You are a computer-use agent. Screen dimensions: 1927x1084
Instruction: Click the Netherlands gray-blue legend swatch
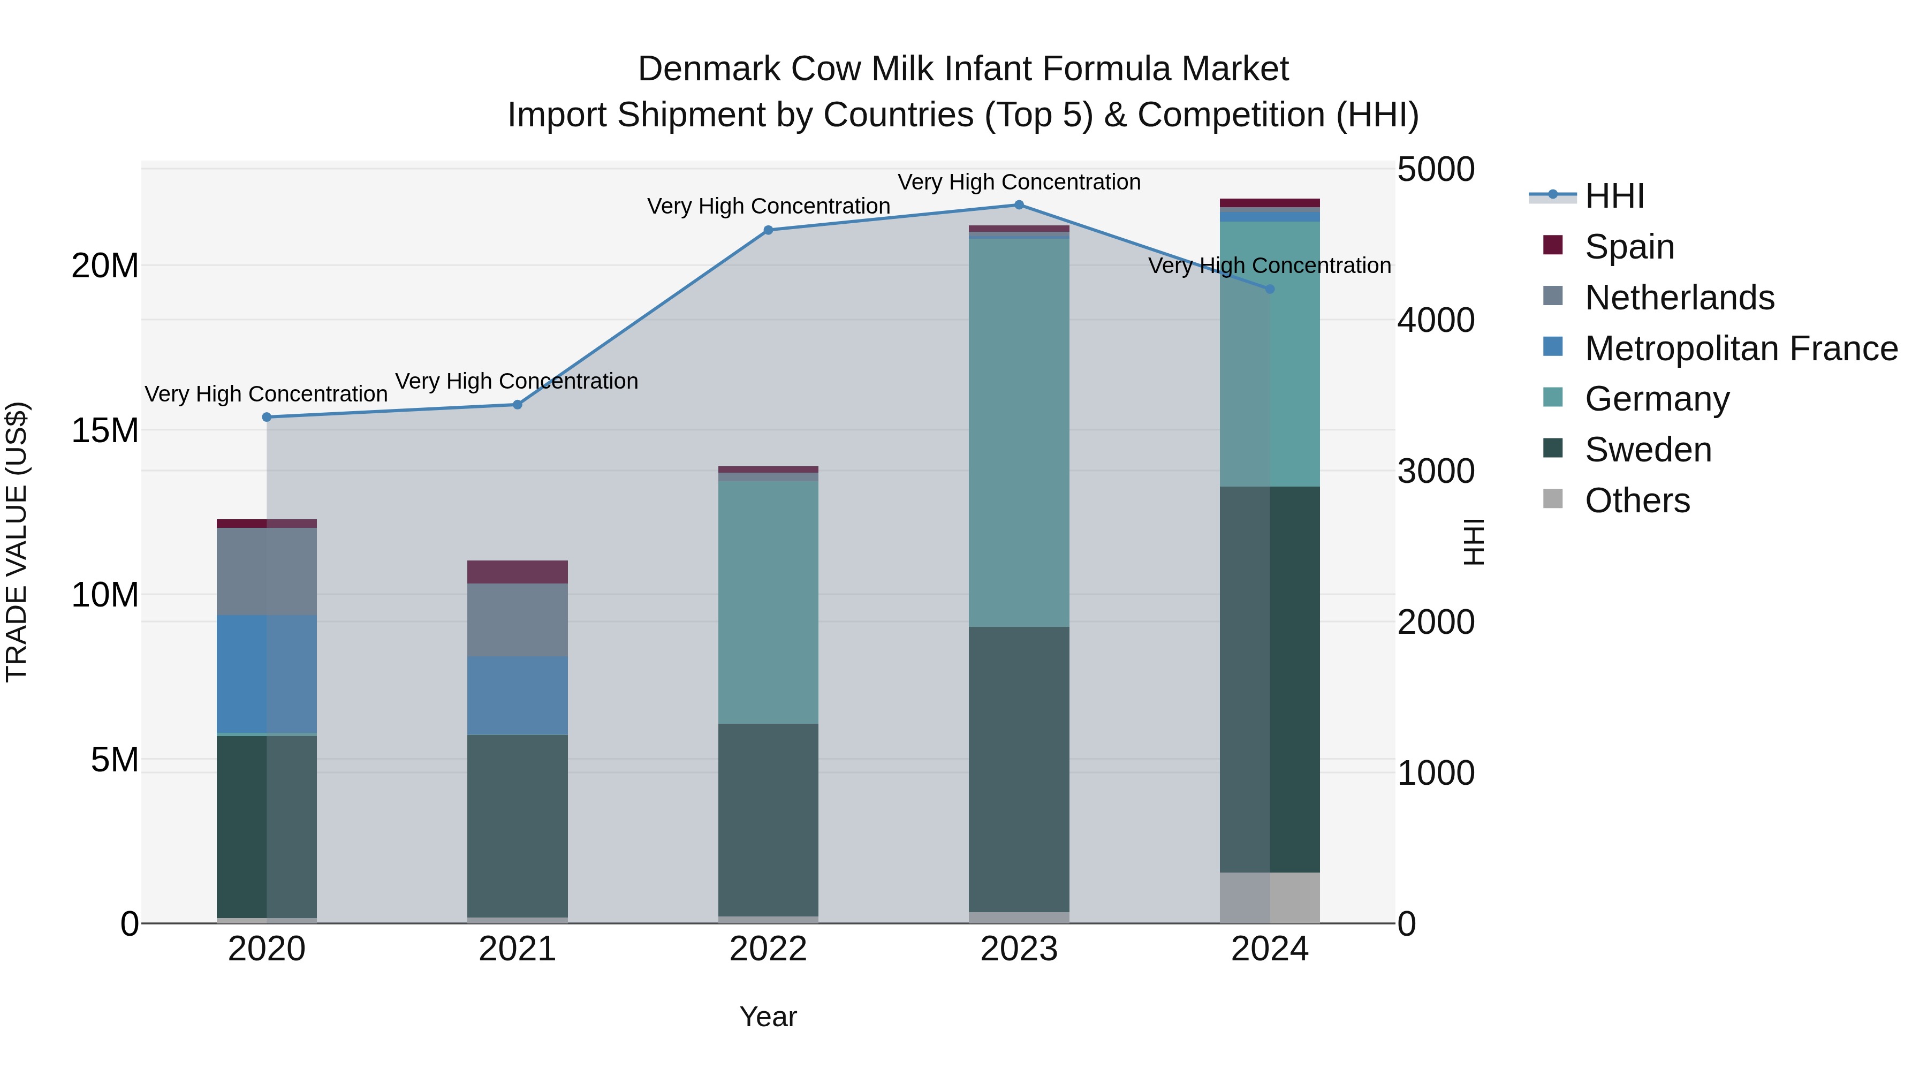click(x=1553, y=295)
